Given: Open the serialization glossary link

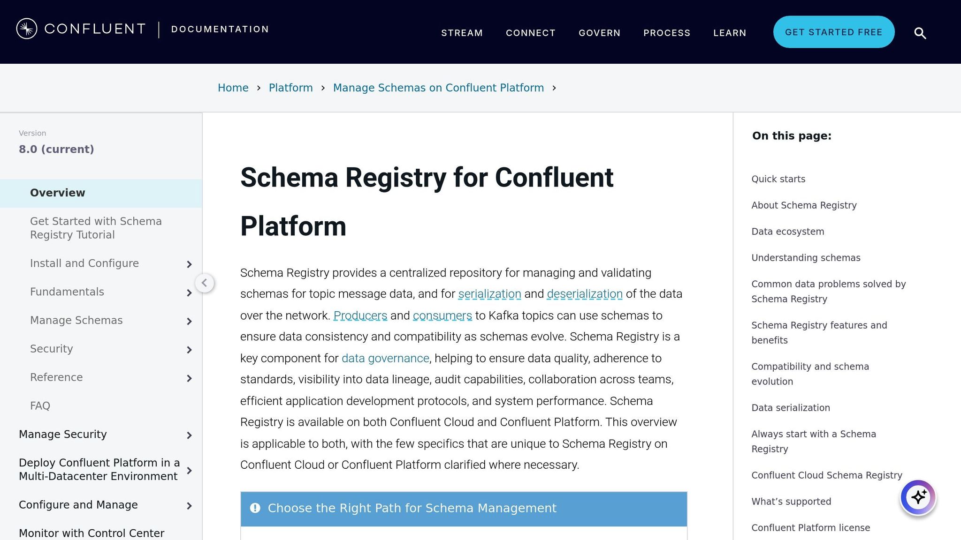Looking at the screenshot, I should point(489,294).
